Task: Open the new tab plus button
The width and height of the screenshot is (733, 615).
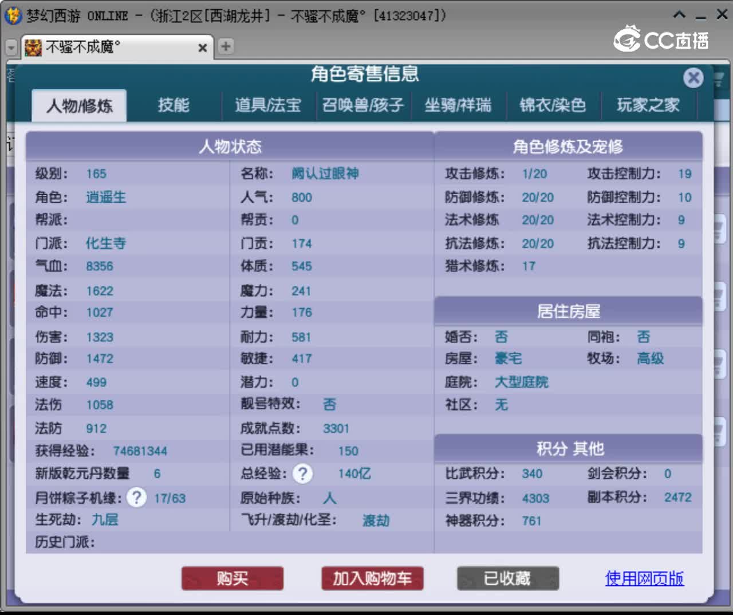Action: (226, 46)
